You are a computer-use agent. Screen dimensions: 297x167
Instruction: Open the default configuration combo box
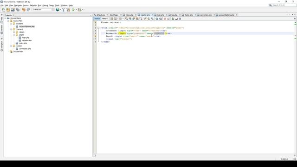pos(44,10)
